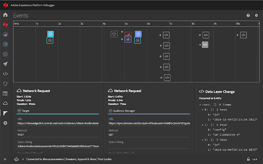The width and height of the screenshot is (263, 164).
Task: Click the omtrdc.net URL field
Action: click(58, 123)
